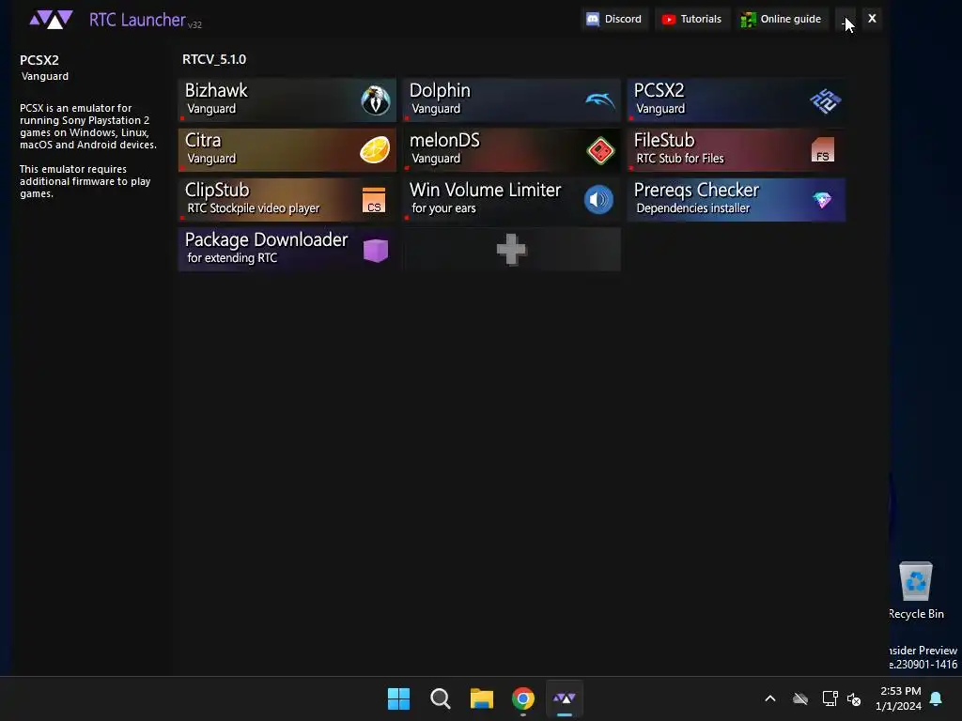962x721 pixels.
Task: Click the Prereqs Checker gem icon
Action: [x=822, y=200]
